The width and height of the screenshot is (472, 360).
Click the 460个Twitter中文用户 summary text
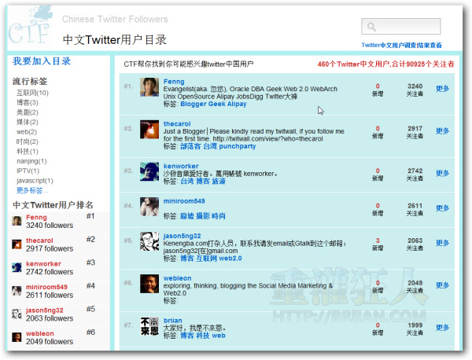[x=385, y=64]
